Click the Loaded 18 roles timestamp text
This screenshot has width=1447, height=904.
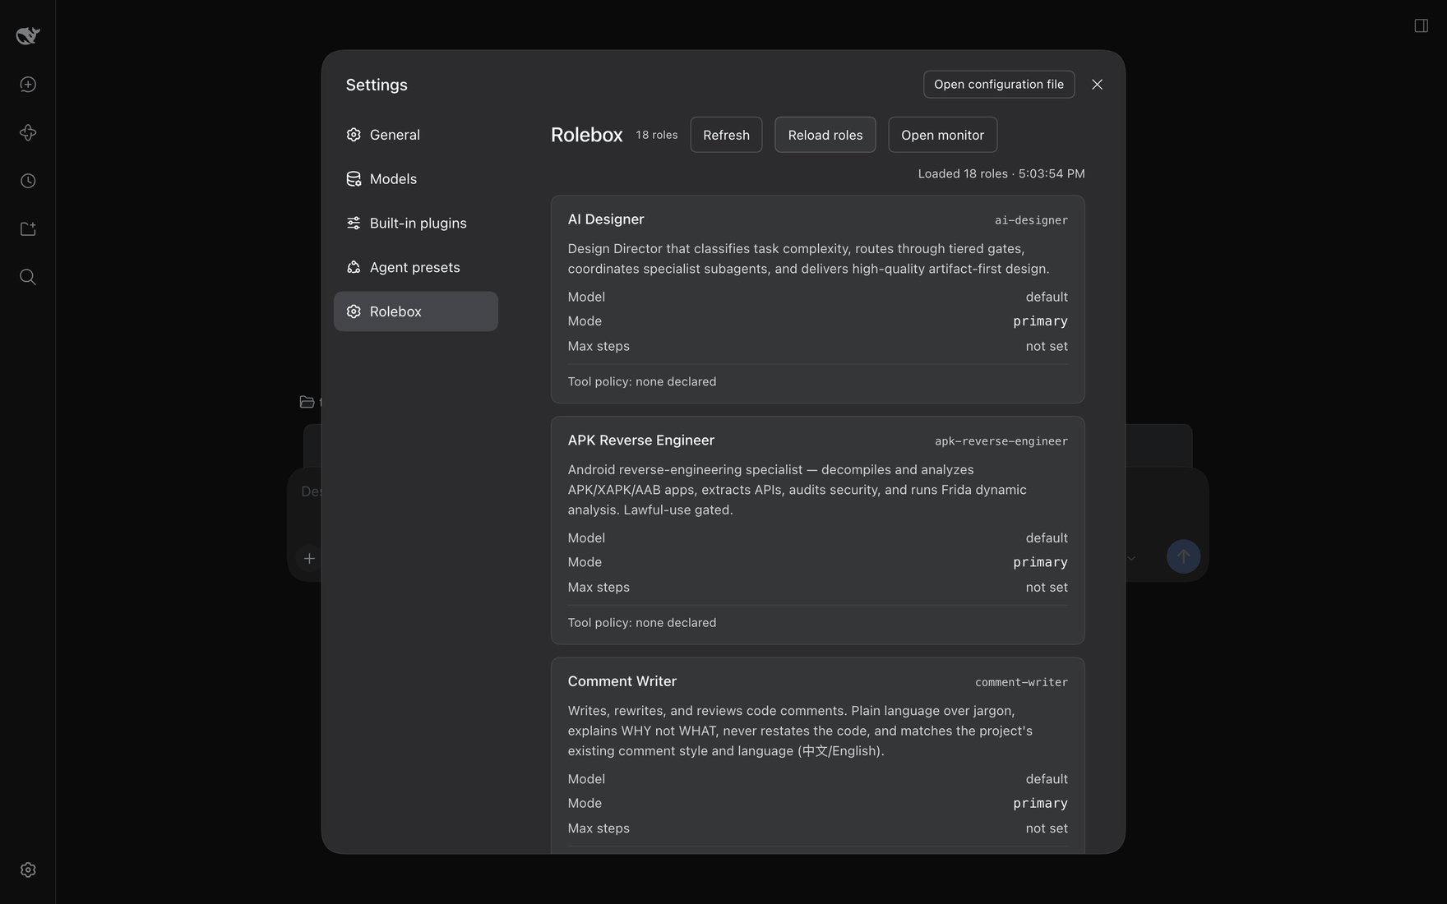[1001, 173]
